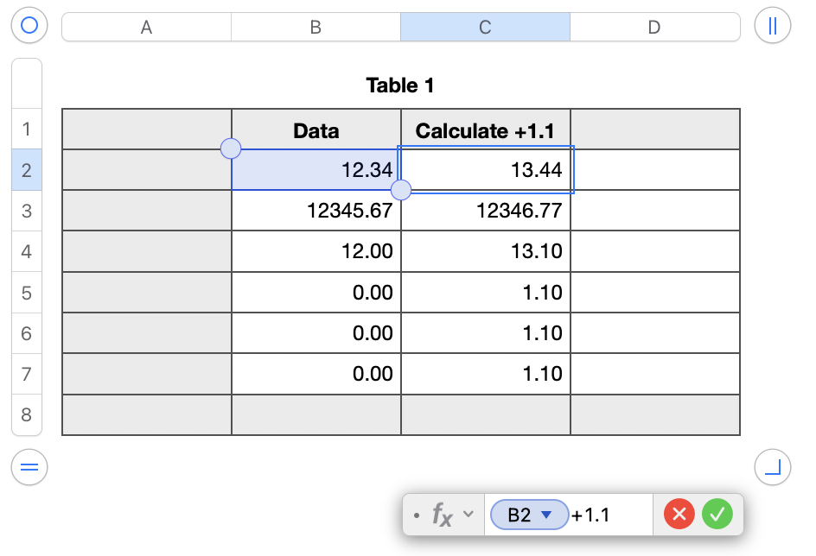Cancel the formula with the red X
Image resolution: width=816 pixels, height=556 pixels.
679,514
